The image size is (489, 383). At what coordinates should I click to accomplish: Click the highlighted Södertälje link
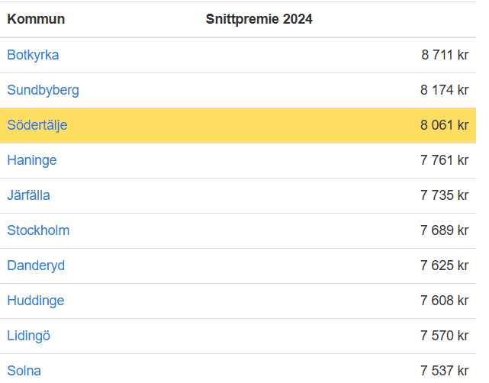[37, 125]
